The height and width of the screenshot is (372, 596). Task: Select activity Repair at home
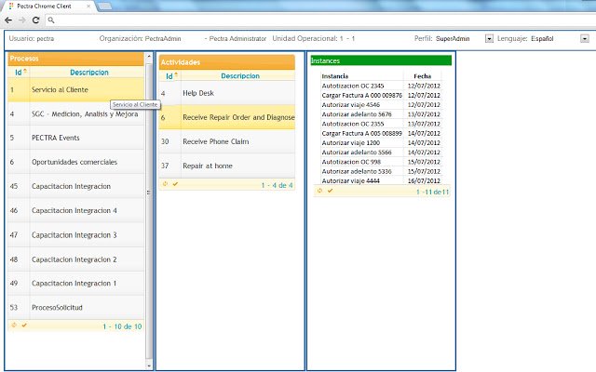227,166
